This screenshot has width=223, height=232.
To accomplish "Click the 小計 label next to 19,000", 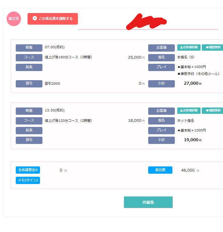I will 161,140.
